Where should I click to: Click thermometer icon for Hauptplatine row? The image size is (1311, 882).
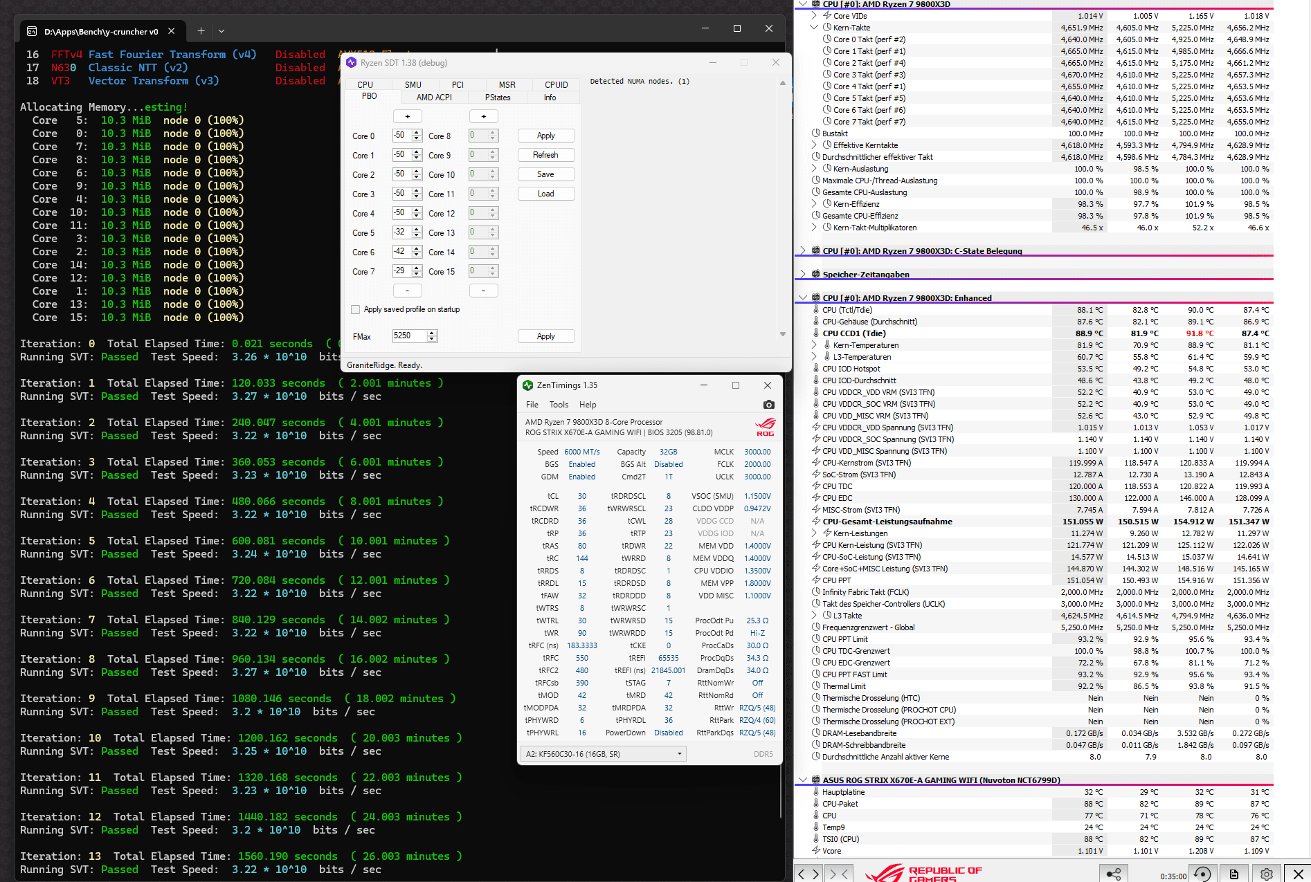(816, 792)
